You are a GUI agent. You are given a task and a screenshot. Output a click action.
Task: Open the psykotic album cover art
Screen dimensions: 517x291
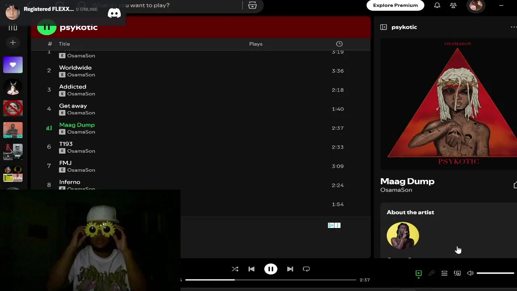[x=449, y=104]
